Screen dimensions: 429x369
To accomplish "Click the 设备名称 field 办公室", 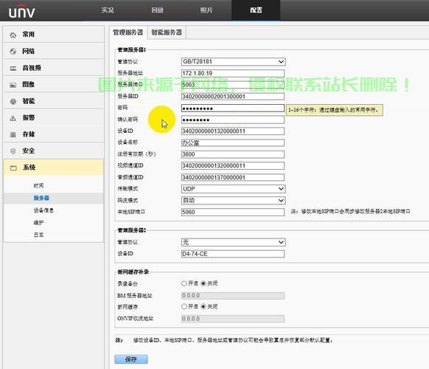I will (232, 142).
